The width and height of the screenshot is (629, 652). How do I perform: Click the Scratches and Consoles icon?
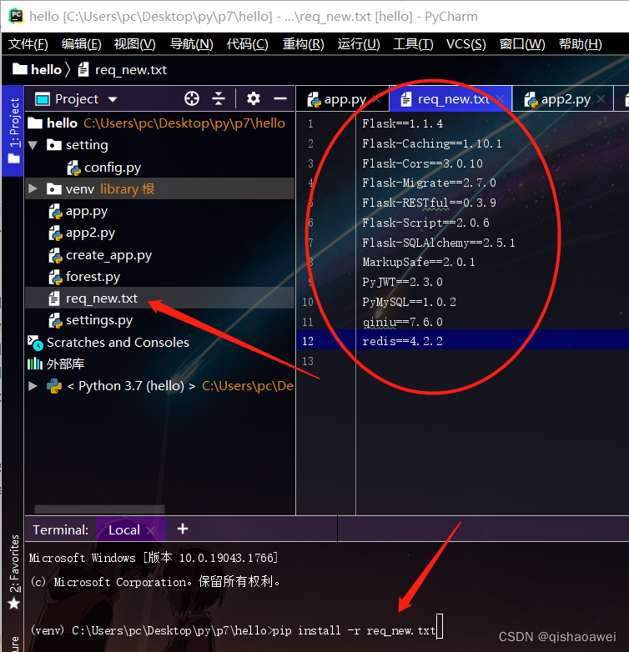[35, 343]
